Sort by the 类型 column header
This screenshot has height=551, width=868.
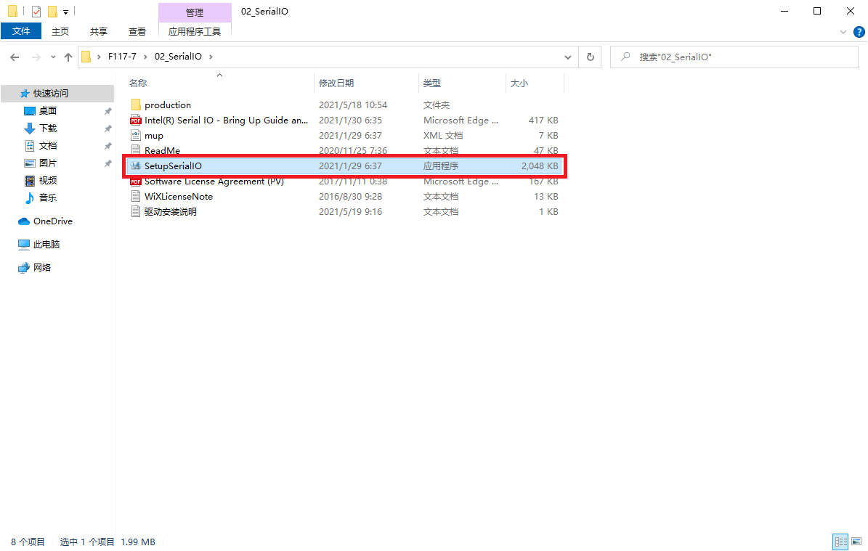pyautogui.click(x=432, y=83)
